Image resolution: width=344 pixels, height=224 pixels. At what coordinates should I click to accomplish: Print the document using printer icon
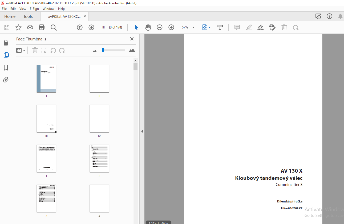(42, 27)
